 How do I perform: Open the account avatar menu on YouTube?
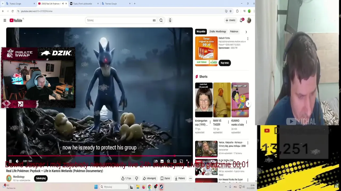coord(249,20)
